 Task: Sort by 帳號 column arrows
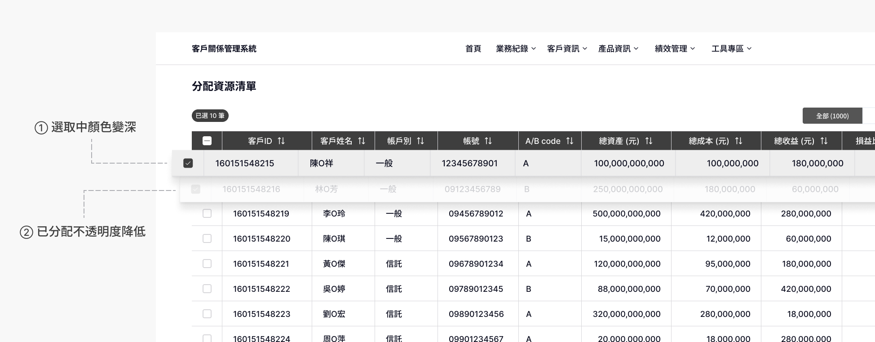point(488,141)
